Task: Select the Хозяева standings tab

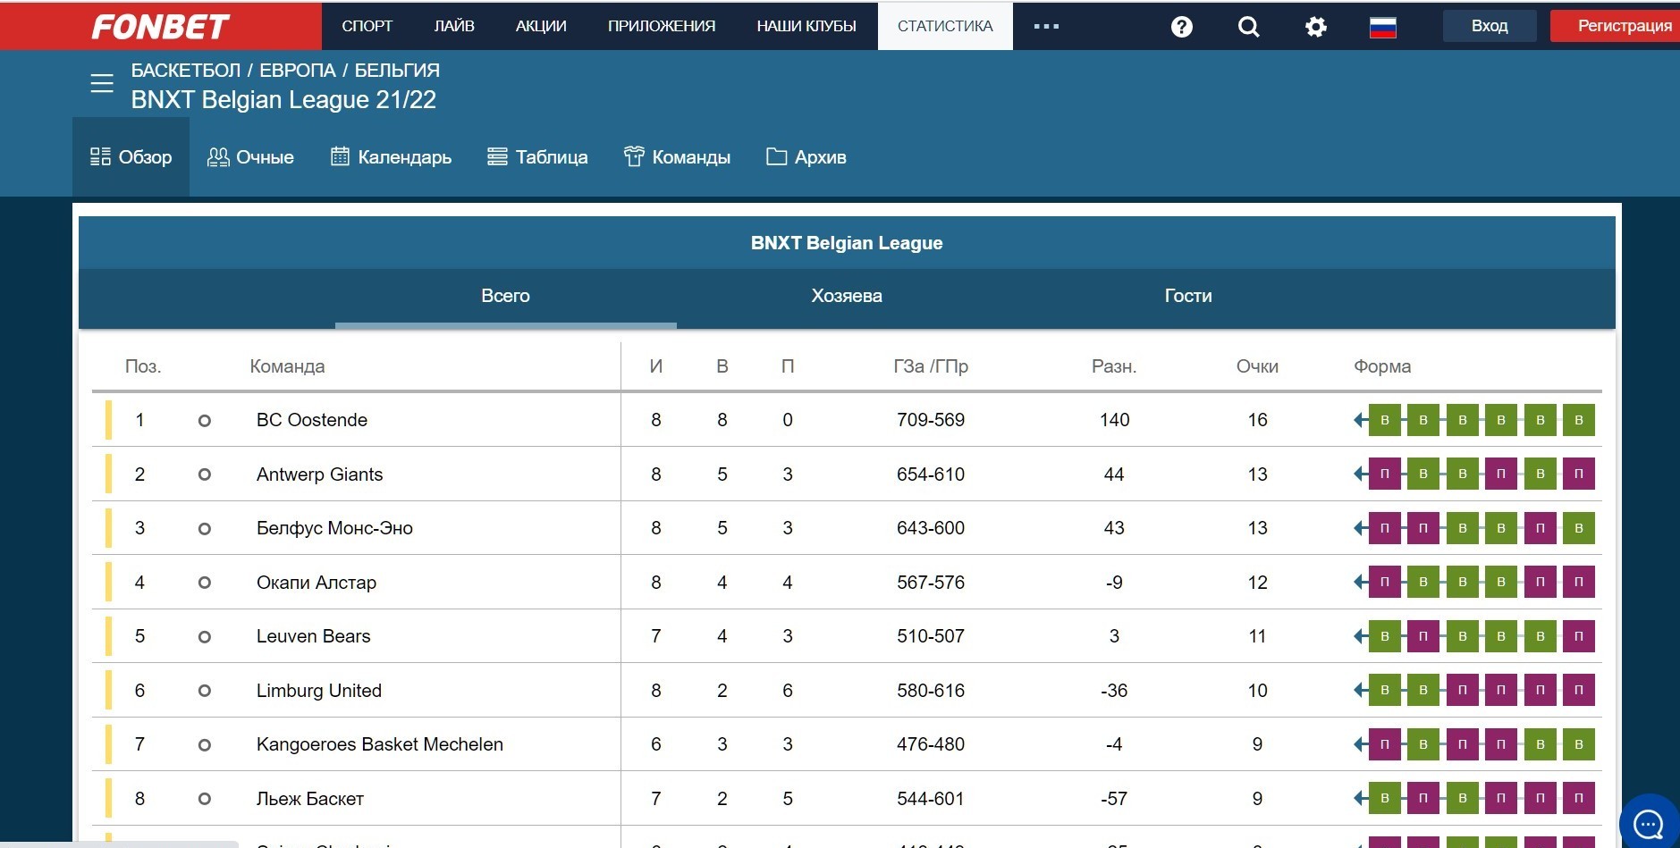Action: point(847,297)
